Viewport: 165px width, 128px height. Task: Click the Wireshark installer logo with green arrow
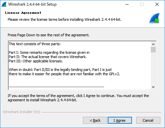pyautogui.click(x=154, y=18)
